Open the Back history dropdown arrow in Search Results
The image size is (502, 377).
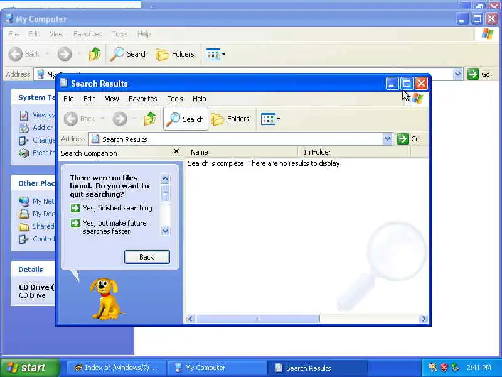[102, 119]
